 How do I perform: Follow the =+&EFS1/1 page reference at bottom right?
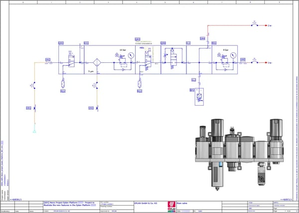[x=281, y=199]
